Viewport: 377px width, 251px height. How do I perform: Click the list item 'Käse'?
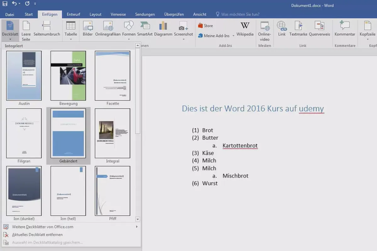(208, 153)
